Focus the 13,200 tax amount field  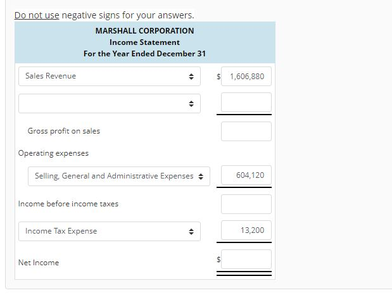click(x=246, y=230)
